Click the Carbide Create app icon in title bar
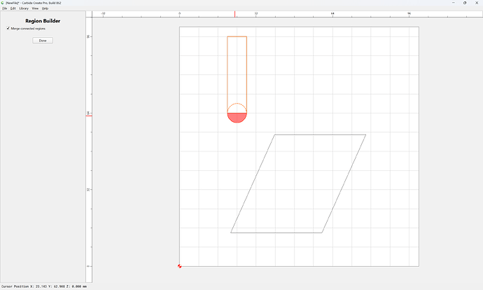 3,3
